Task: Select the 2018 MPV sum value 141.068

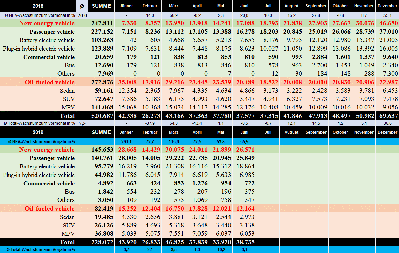Action: 102,107
